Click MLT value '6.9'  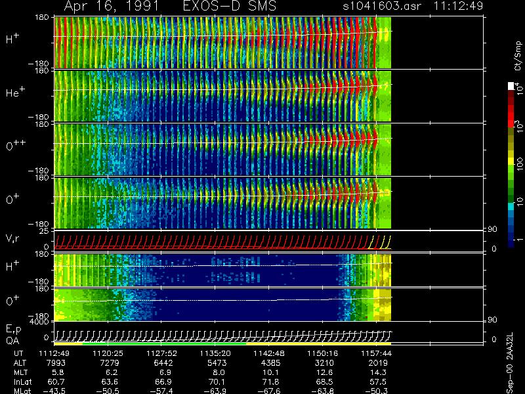click(165, 372)
